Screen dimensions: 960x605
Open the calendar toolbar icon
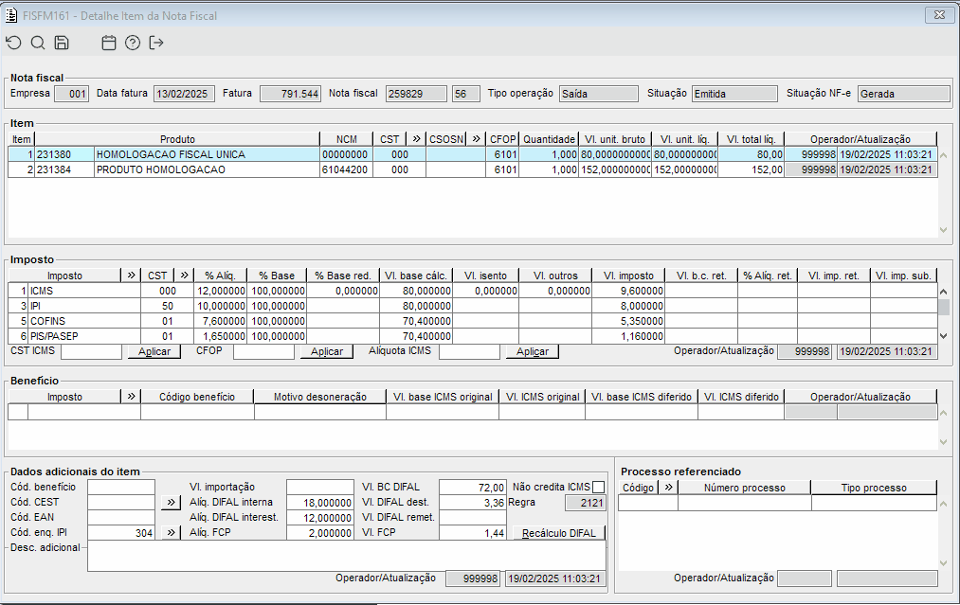(x=109, y=43)
